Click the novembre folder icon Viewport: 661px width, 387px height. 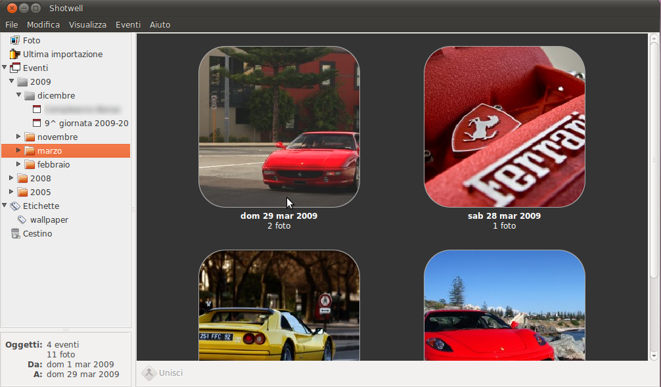click(30, 137)
